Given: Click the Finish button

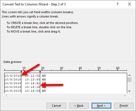Looking at the screenshot, I should pos(124,106).
